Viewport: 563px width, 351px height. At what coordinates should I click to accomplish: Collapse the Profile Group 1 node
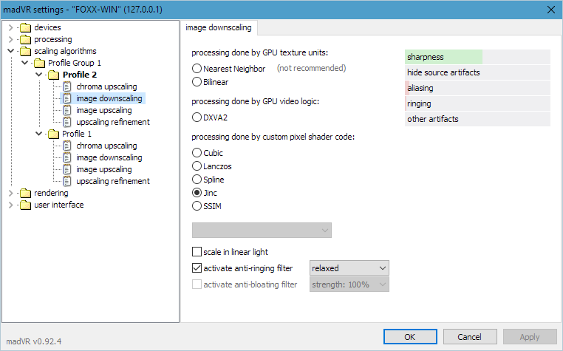coord(25,63)
